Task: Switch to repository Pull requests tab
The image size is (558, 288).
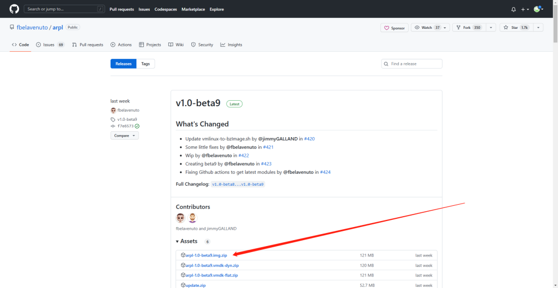Action: tap(88, 45)
